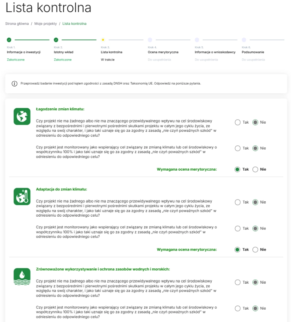Click the Podsumowanie step label

pos(253,52)
